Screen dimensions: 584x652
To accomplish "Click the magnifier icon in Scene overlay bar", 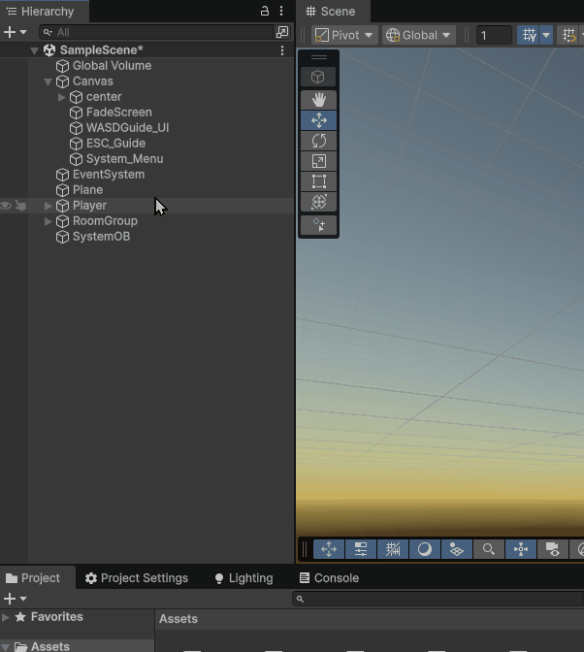I will click(489, 549).
